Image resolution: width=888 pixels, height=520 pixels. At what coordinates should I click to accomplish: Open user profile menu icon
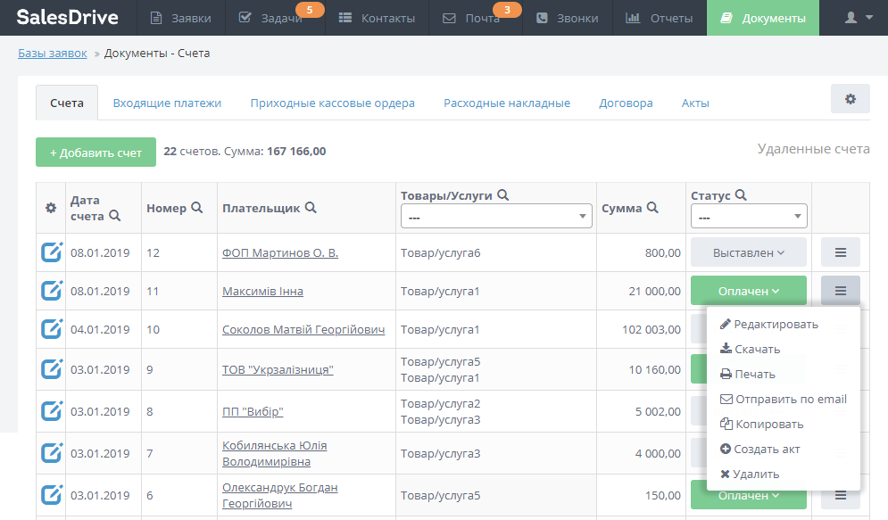(858, 18)
